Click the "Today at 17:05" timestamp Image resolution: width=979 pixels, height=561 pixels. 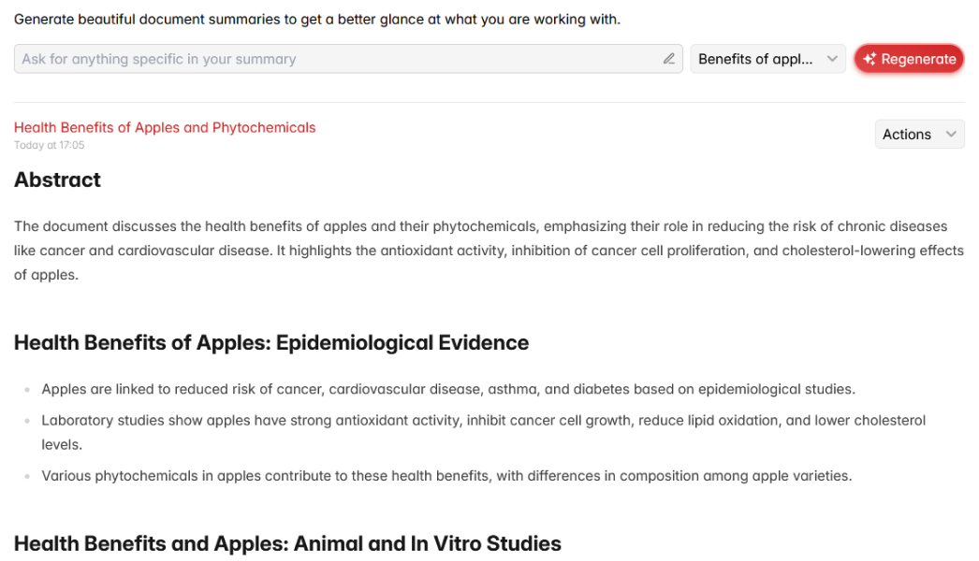click(50, 145)
